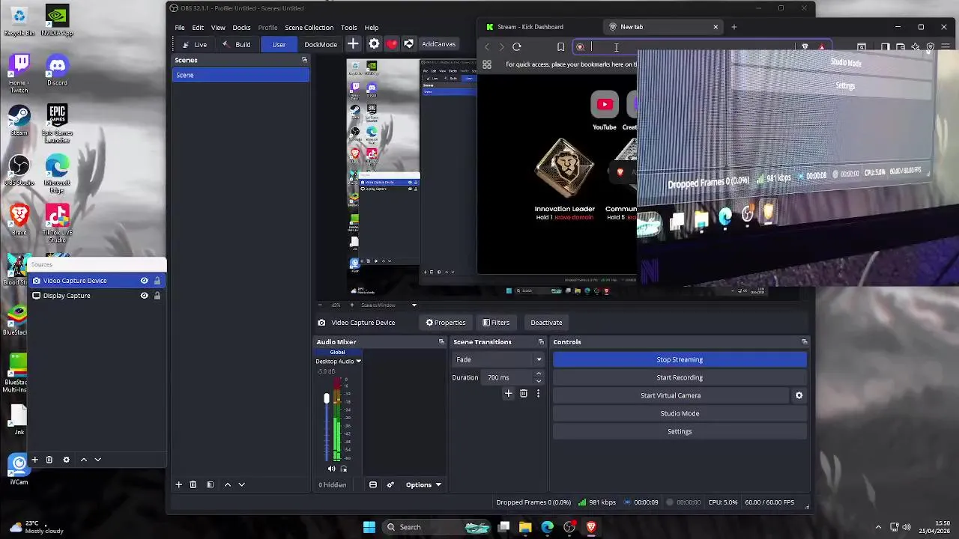Undock the Scene Transitions panel
The image size is (959, 539).
coord(541,342)
